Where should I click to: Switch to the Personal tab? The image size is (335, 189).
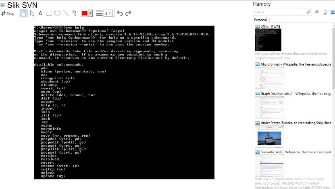click(x=260, y=20)
